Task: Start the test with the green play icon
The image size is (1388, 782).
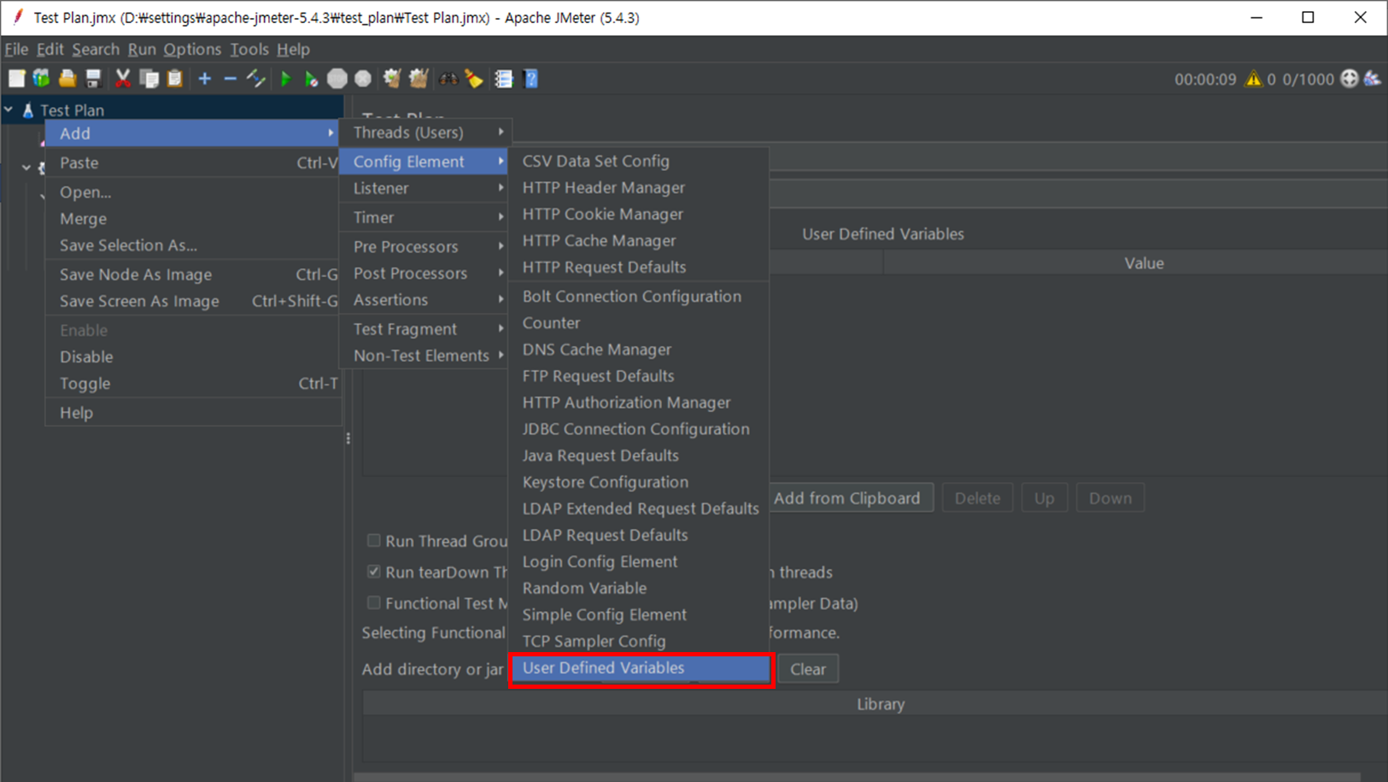Action: coord(286,79)
